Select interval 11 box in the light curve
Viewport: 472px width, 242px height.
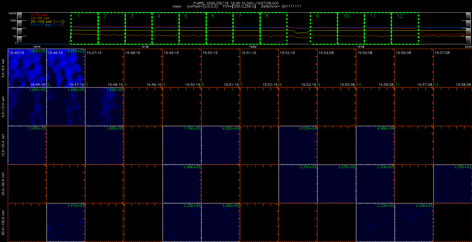coord(378,28)
